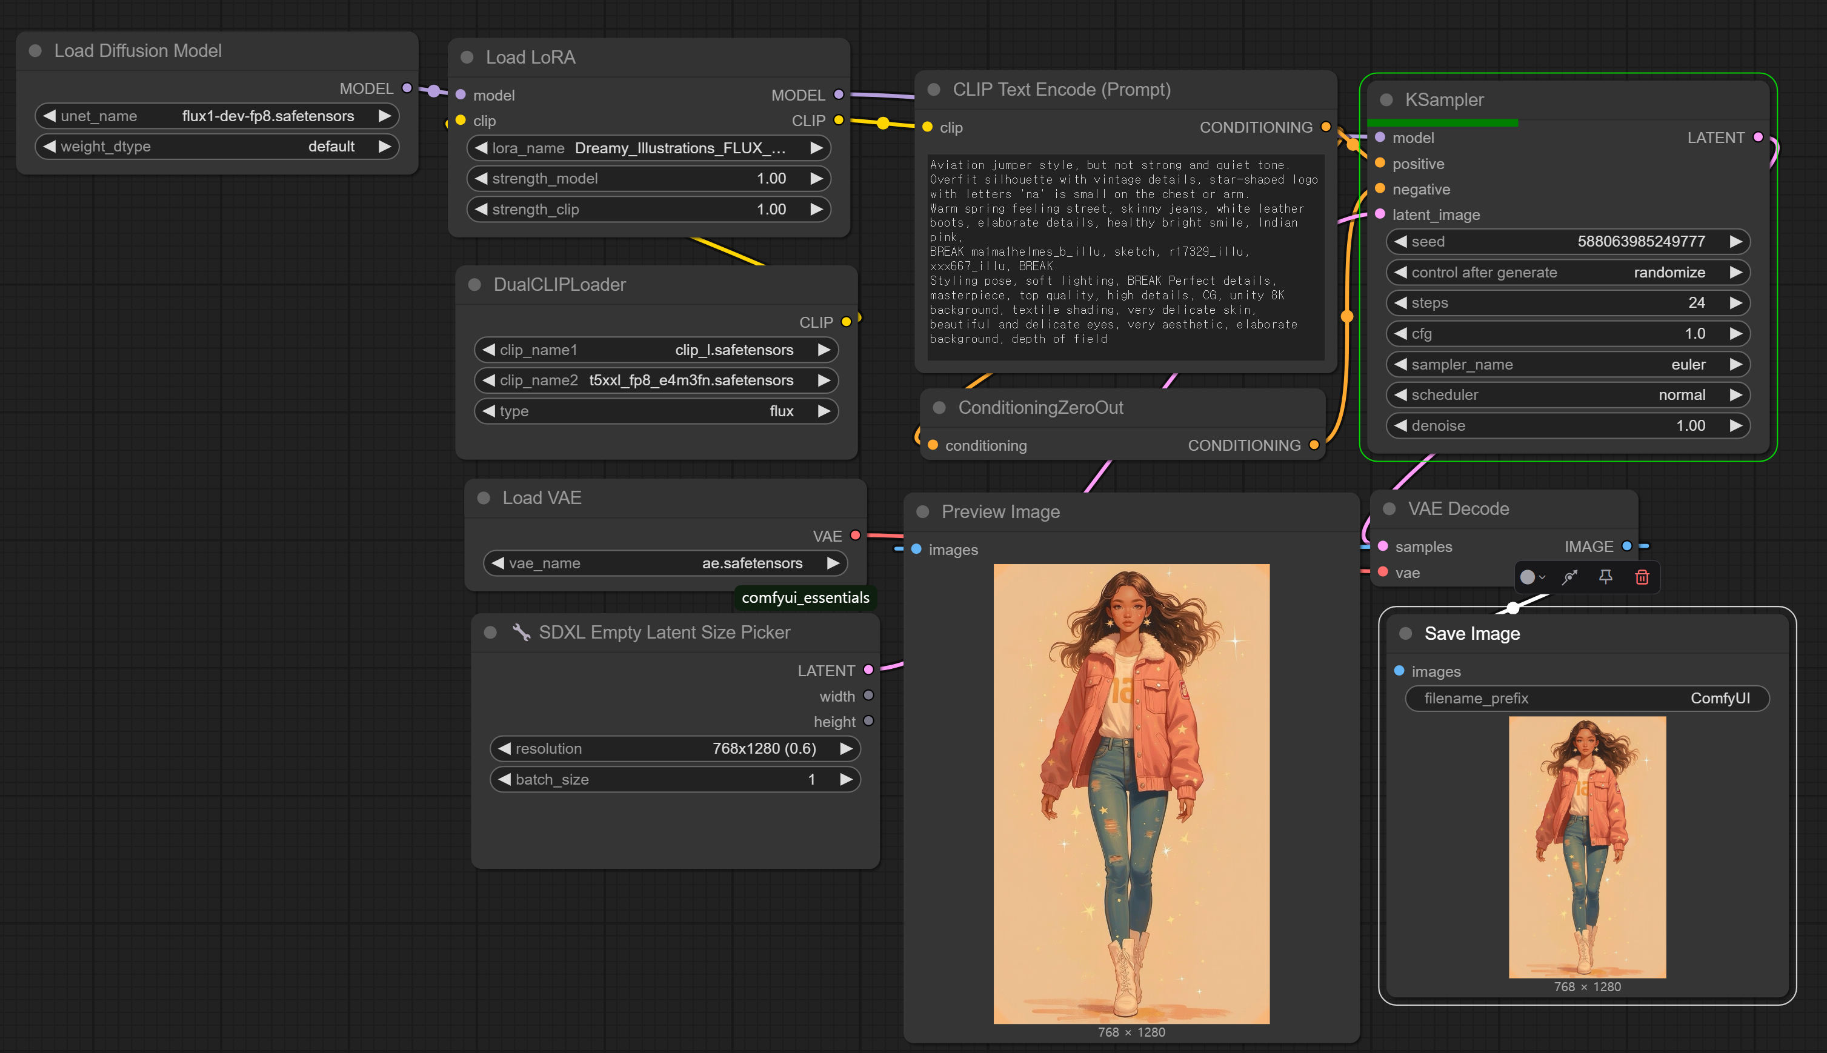Viewport: 1827px width, 1053px height.
Task: Open the resolution dropdown showing 768x1280
Action: tap(674, 748)
